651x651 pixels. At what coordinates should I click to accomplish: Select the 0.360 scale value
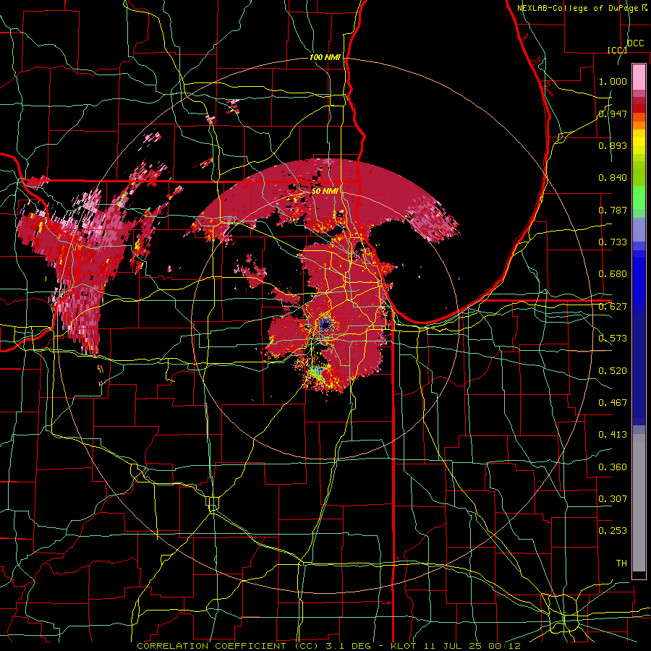[613, 467]
